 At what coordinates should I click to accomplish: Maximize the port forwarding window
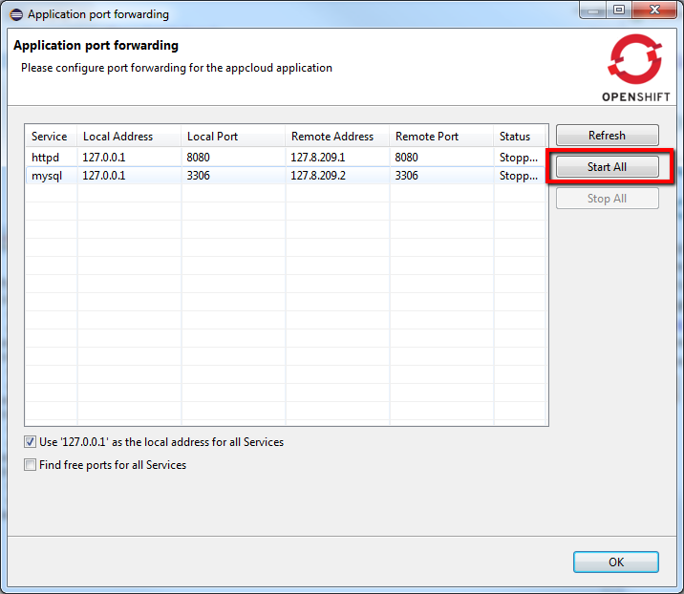point(618,11)
